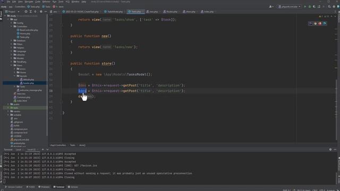The image size is (340, 191).
Task: Switch to CreateTask migration editor tab
Action: point(80,12)
